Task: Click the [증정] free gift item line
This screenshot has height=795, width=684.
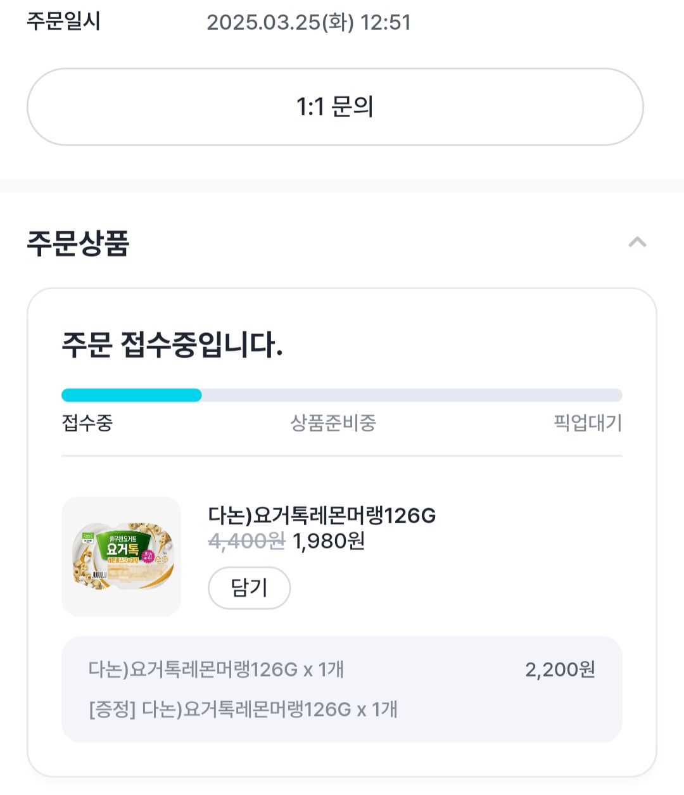Action: pyautogui.click(x=243, y=709)
